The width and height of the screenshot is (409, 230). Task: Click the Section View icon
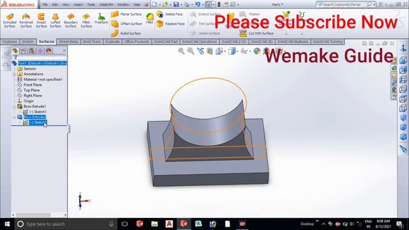point(210,51)
